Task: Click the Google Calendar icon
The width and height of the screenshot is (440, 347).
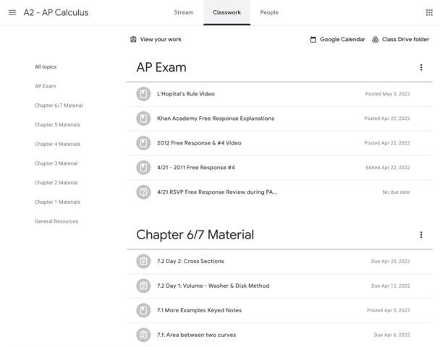Action: click(x=313, y=40)
